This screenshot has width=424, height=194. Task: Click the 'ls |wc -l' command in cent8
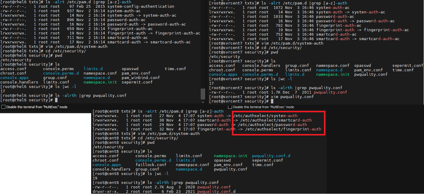coord(158,174)
